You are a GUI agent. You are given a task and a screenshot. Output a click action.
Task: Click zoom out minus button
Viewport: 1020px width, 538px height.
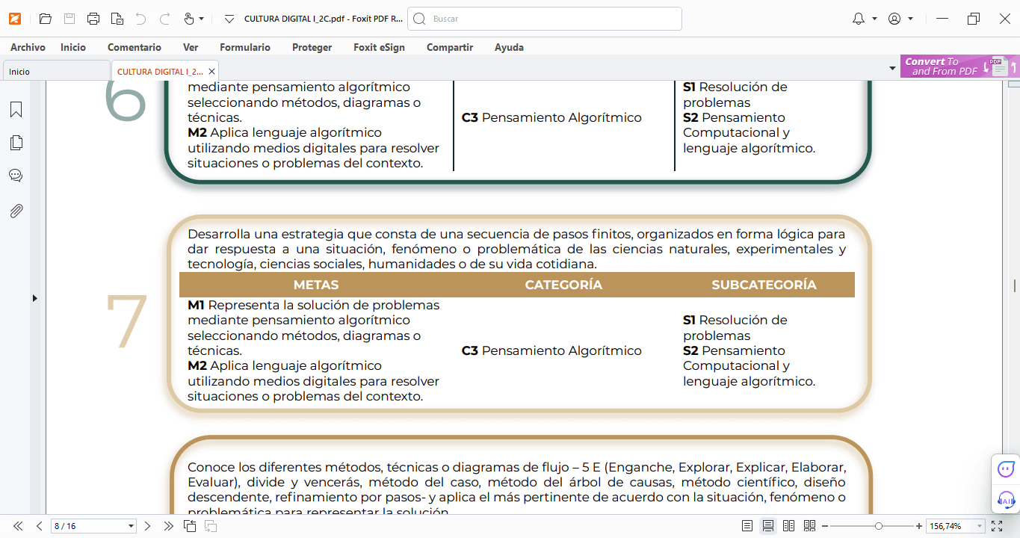coord(823,526)
